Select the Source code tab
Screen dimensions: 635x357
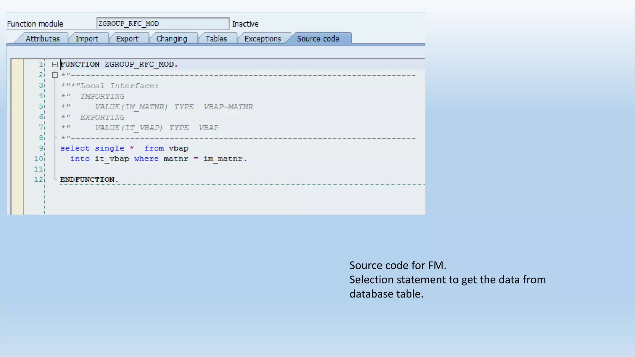pos(318,39)
